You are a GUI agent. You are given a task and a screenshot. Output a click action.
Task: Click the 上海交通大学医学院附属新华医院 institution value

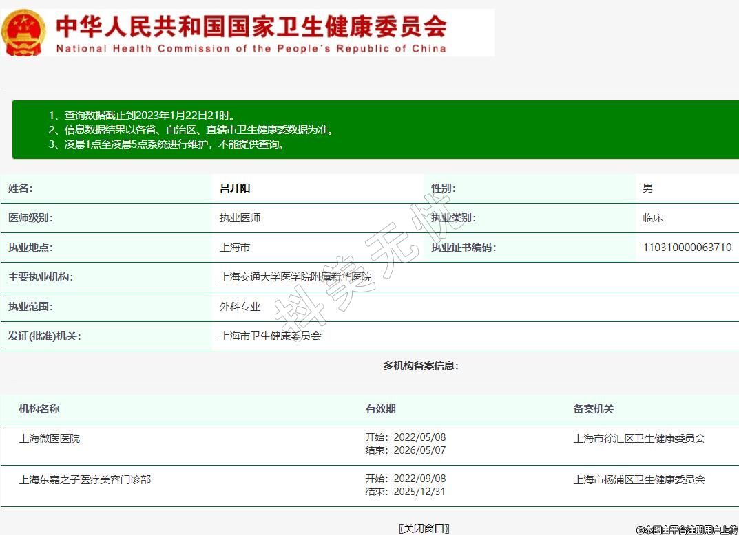click(295, 277)
